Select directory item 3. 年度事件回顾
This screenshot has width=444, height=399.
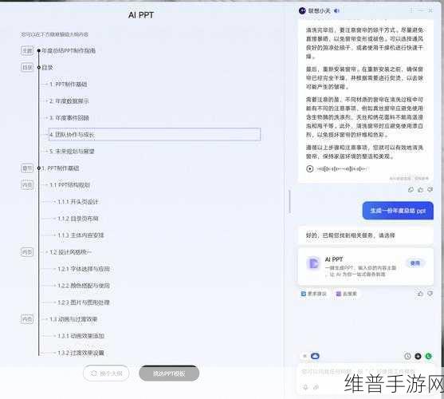[x=69, y=117]
